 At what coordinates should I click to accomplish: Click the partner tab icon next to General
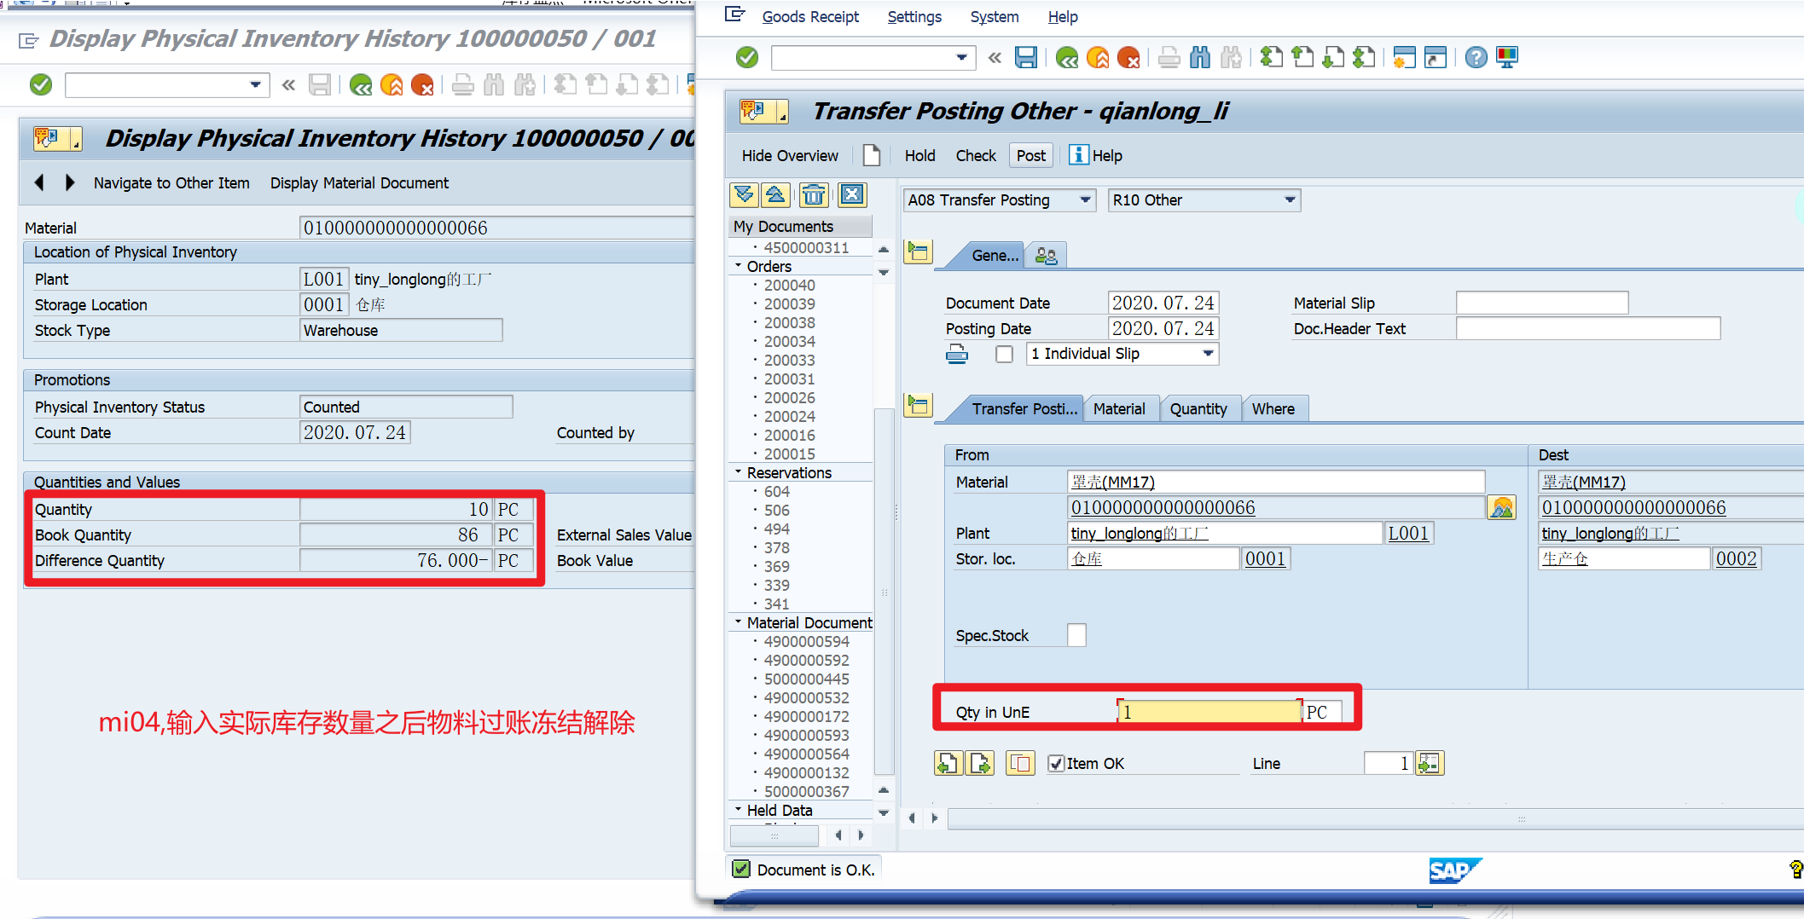(x=1046, y=255)
